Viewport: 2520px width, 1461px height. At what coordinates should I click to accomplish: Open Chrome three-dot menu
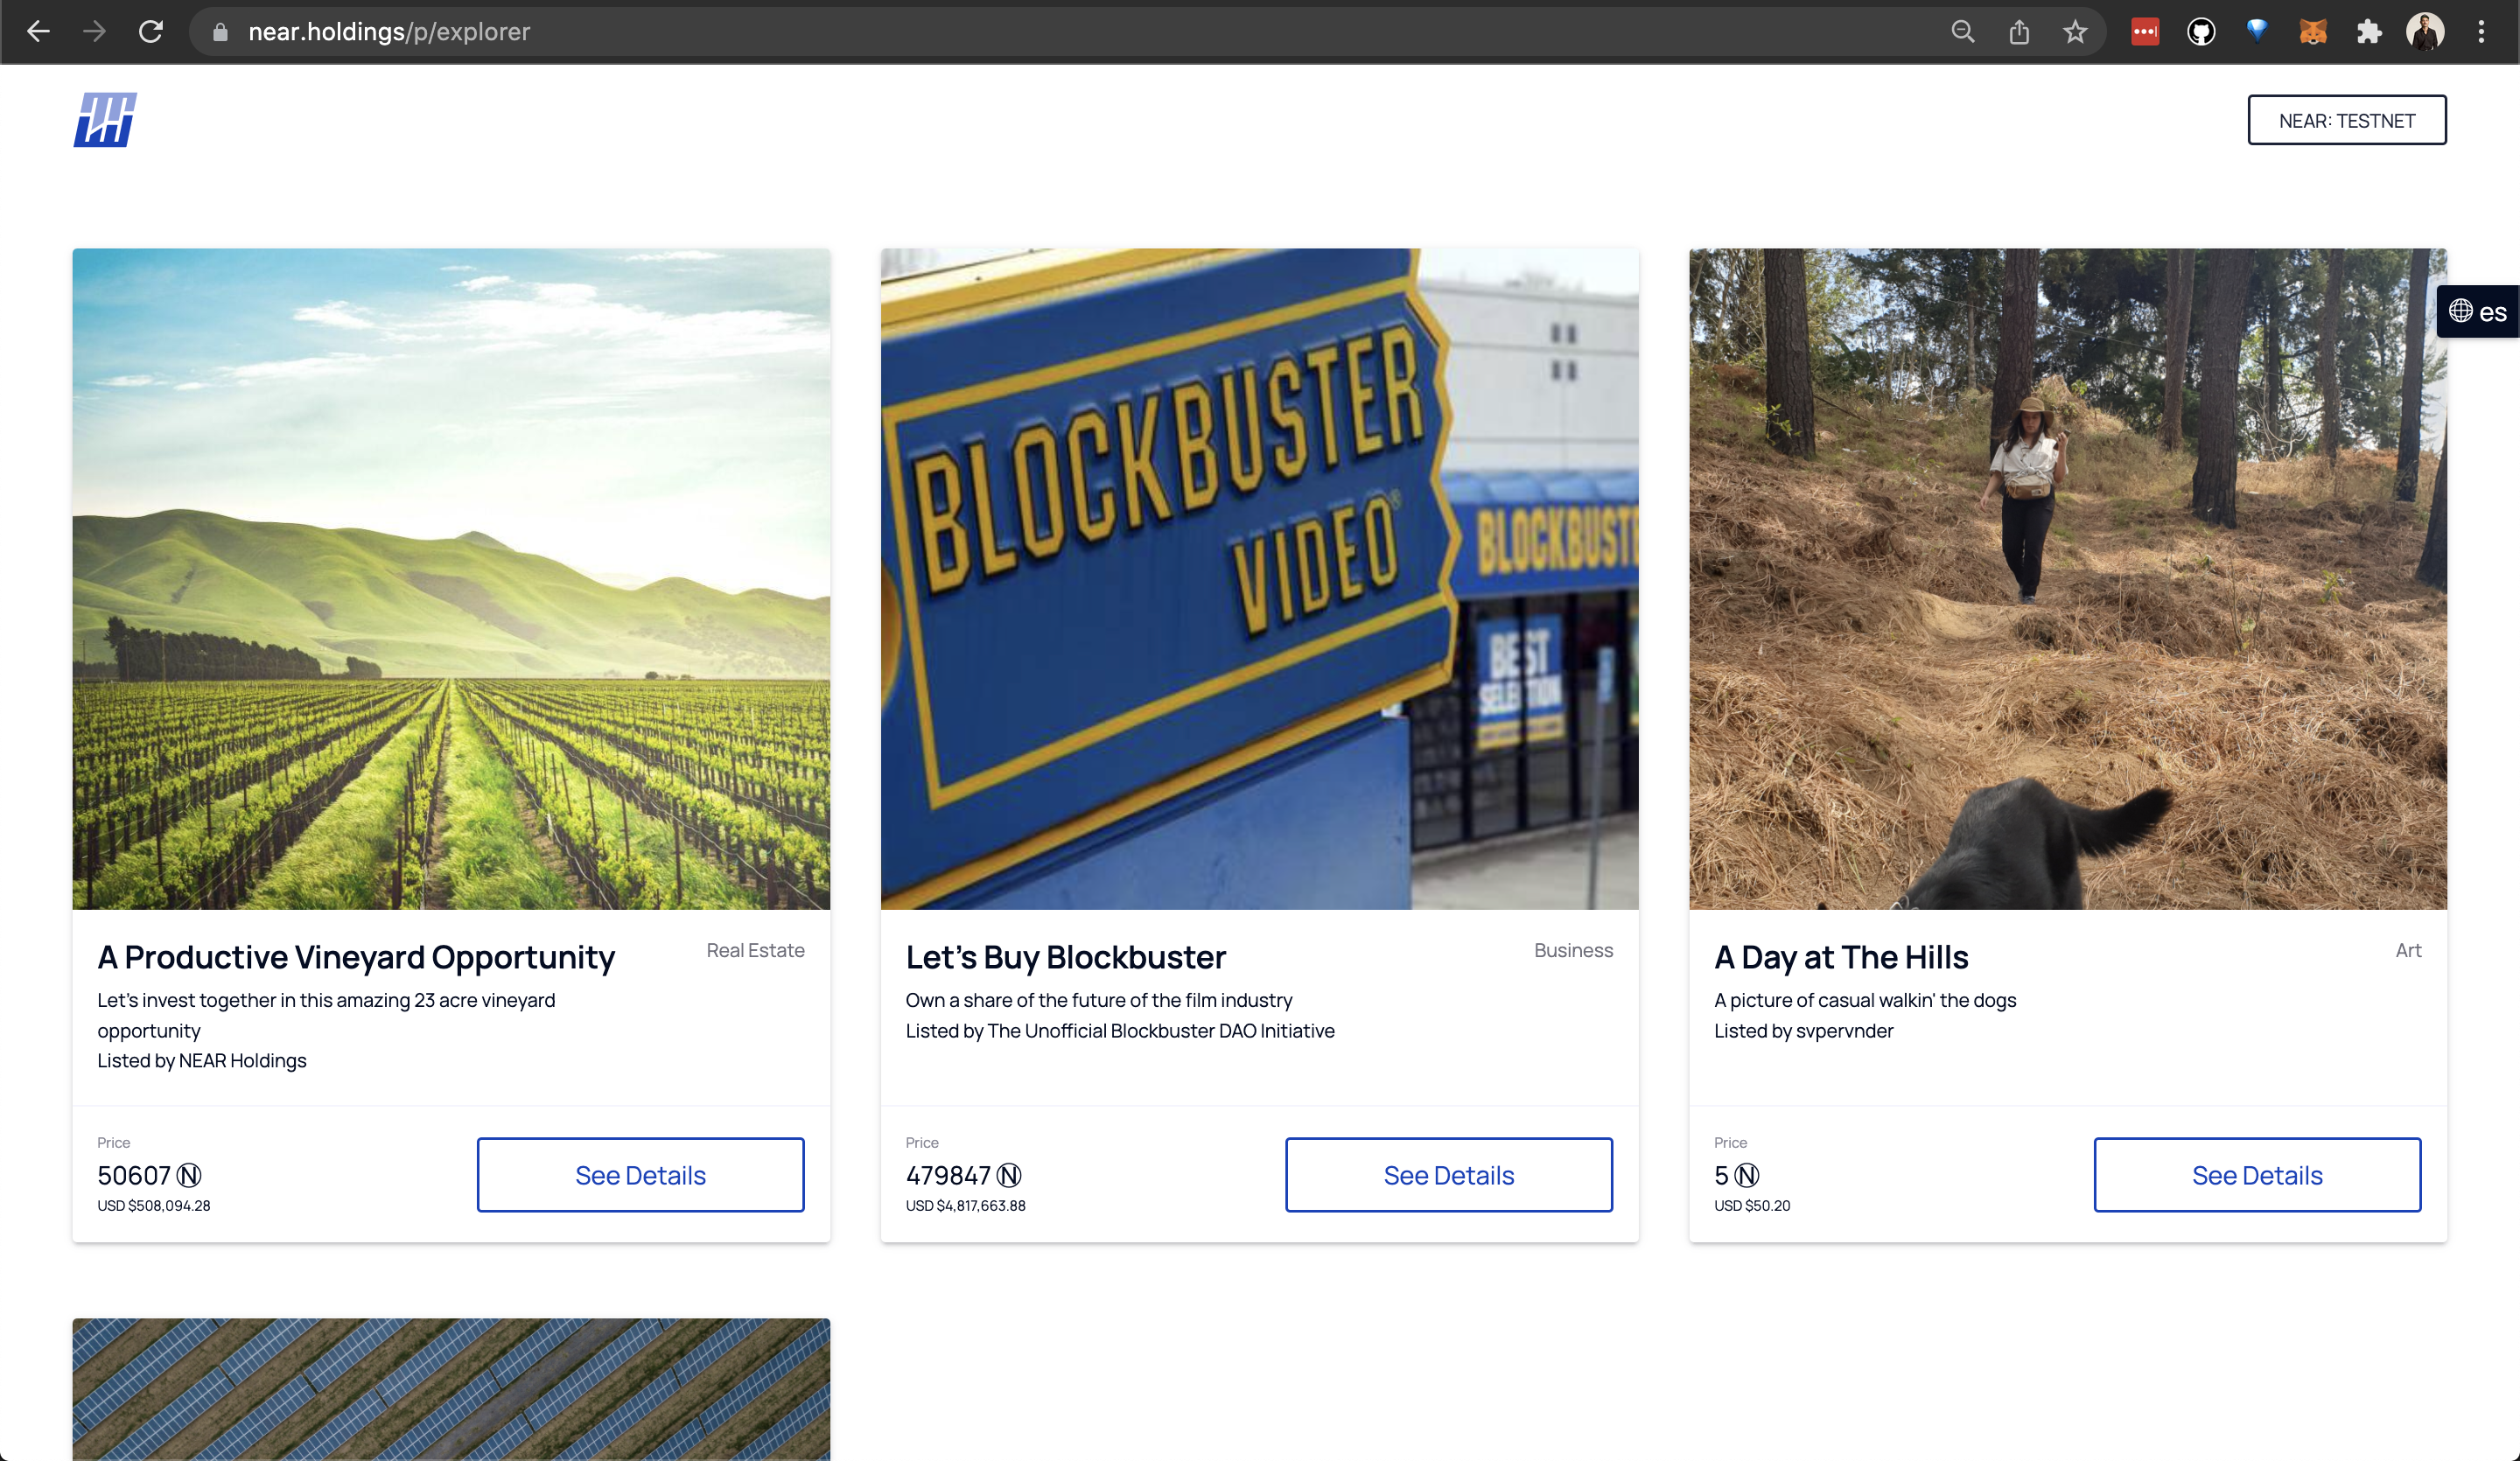(x=2481, y=32)
